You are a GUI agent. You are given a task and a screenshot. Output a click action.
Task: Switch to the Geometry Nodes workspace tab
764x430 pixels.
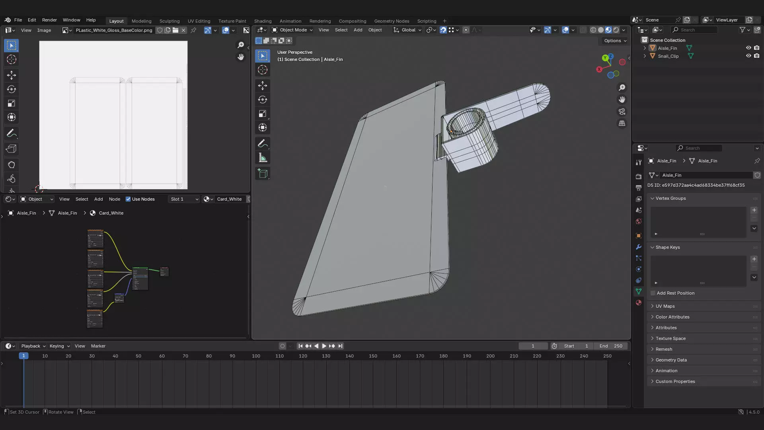pos(392,21)
